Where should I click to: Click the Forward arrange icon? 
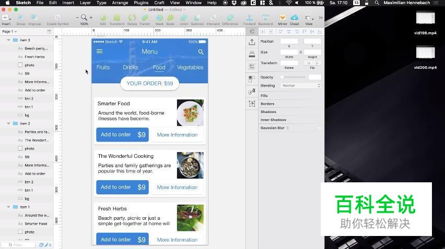tap(249, 18)
